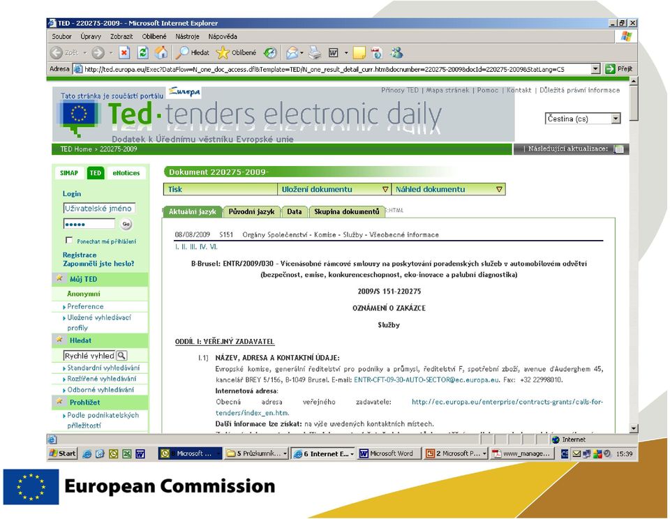Screen dimensions: 670x519
Task: Switch to Skupina dokumentů tab
Action: (x=347, y=211)
